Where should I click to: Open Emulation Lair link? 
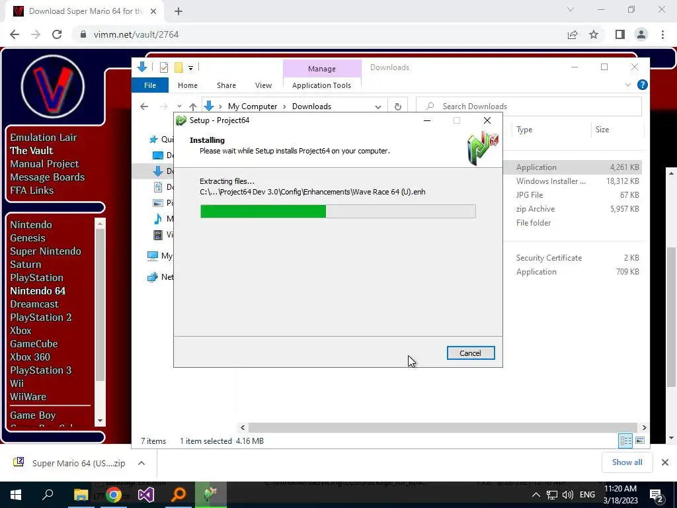click(44, 138)
